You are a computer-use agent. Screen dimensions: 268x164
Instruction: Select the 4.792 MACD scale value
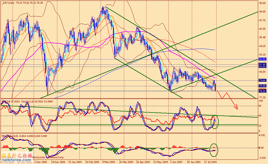pyautogui.click(x=262, y=135)
